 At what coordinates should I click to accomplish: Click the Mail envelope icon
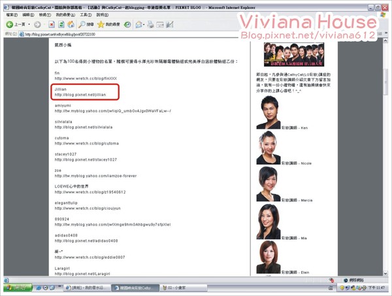coord(139,24)
